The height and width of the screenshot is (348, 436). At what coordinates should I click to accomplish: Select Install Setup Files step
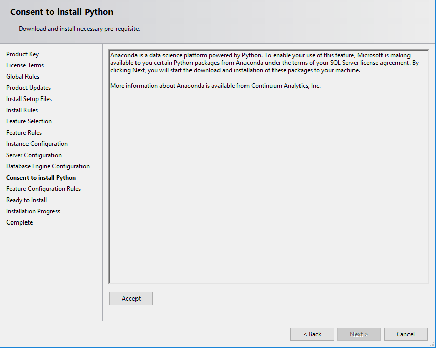point(29,98)
